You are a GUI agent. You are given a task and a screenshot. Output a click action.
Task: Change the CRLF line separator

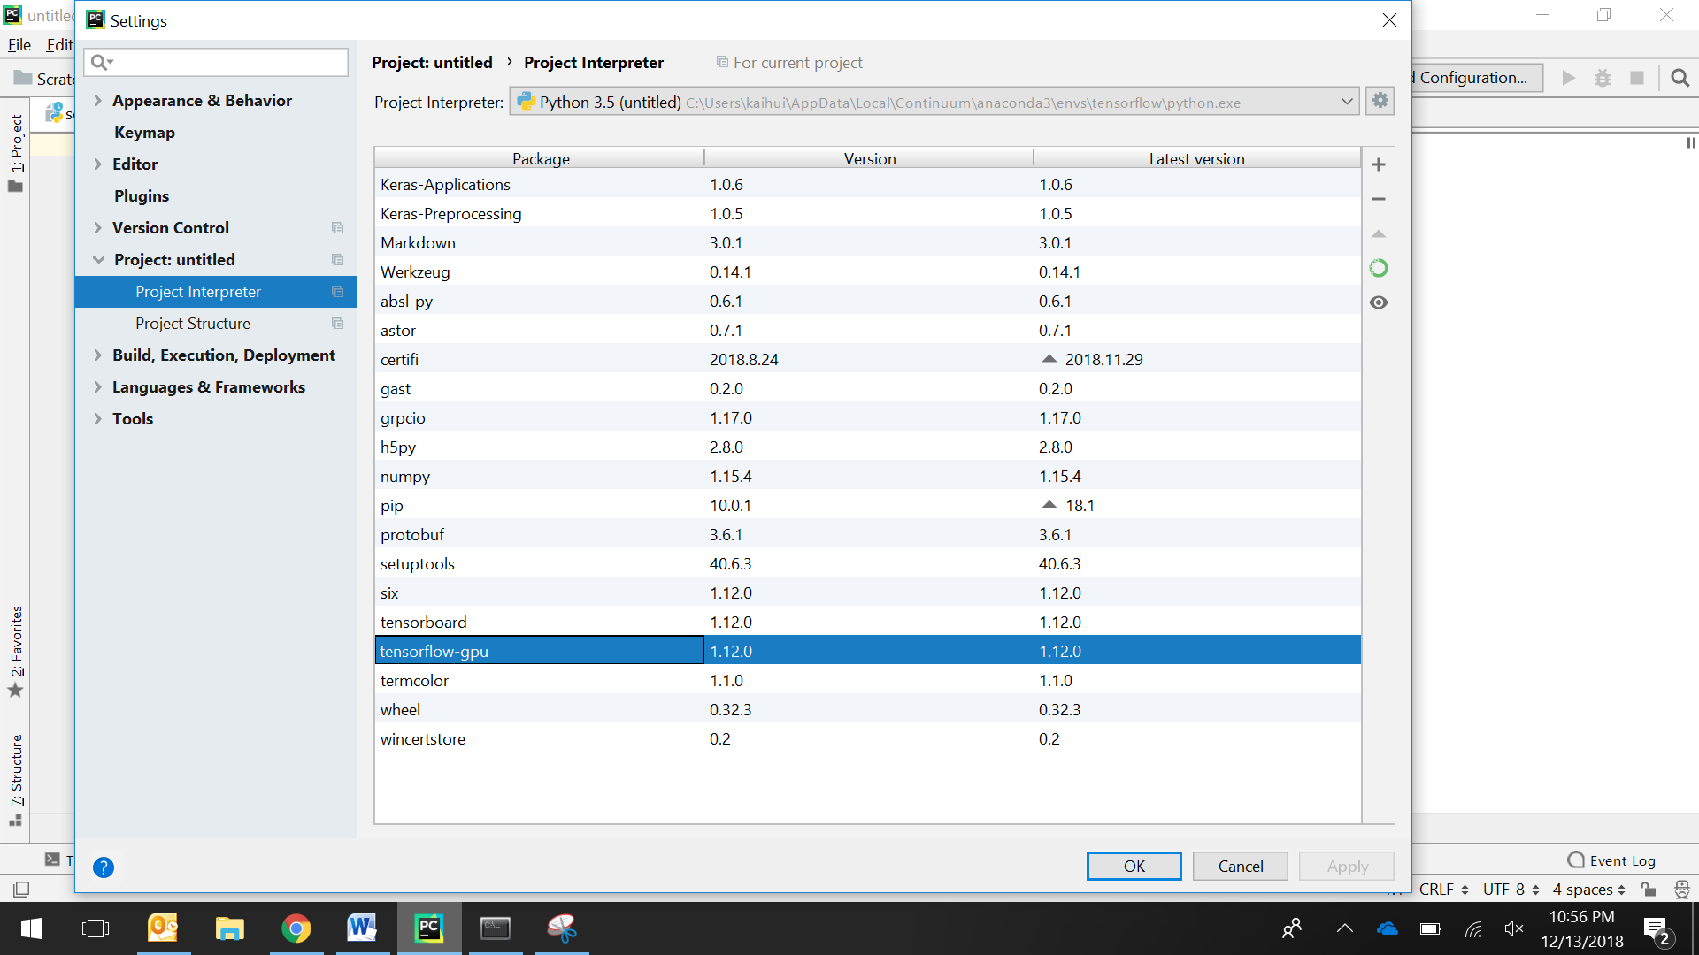click(1444, 890)
